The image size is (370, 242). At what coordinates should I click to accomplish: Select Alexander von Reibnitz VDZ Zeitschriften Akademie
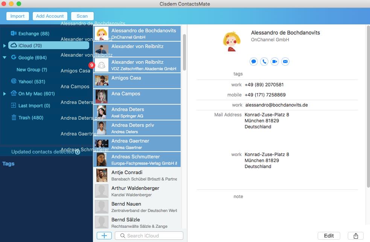[137, 65]
